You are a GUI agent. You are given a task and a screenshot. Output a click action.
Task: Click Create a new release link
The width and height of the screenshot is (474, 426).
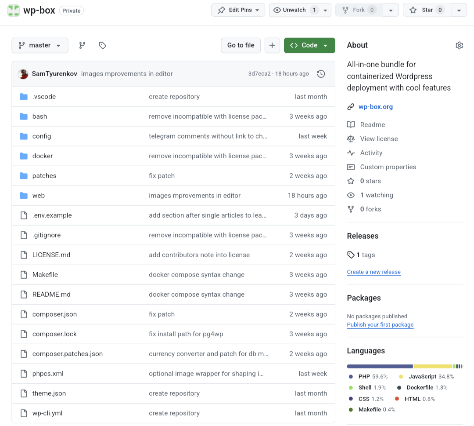click(x=373, y=272)
